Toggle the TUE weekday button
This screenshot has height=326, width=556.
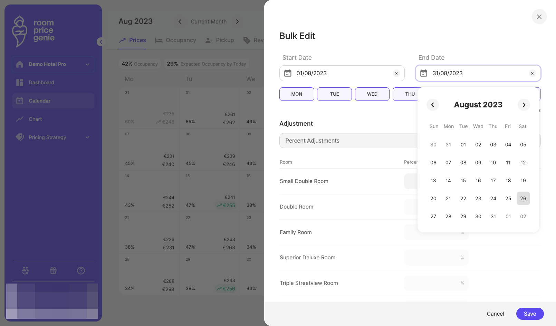click(334, 94)
